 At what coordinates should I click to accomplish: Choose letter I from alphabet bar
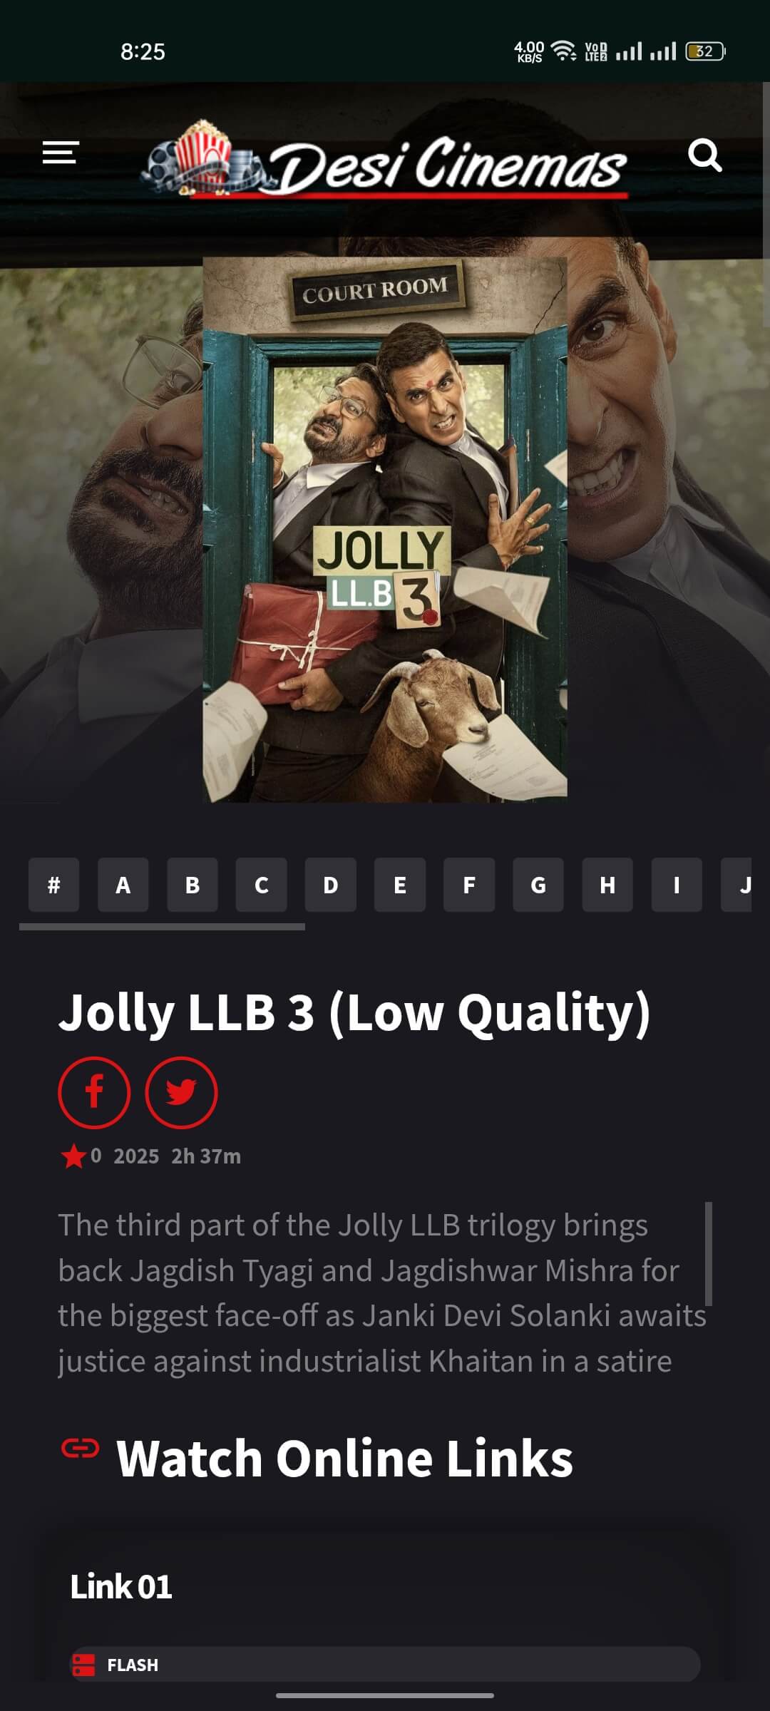[677, 885]
